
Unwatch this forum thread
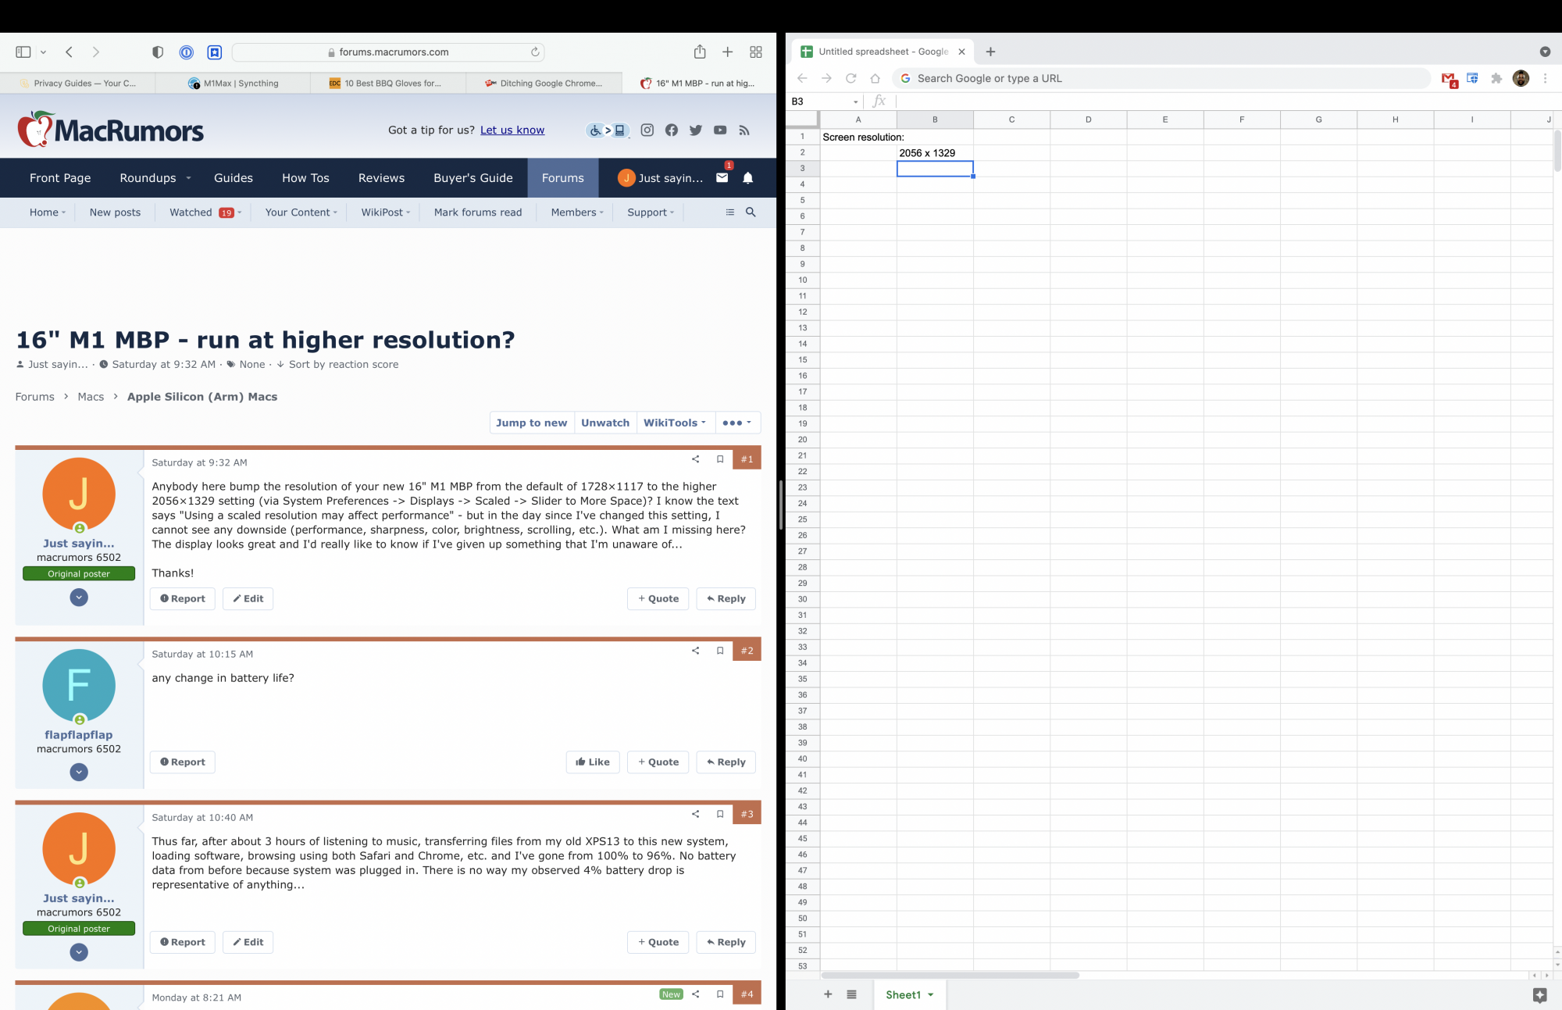(604, 423)
